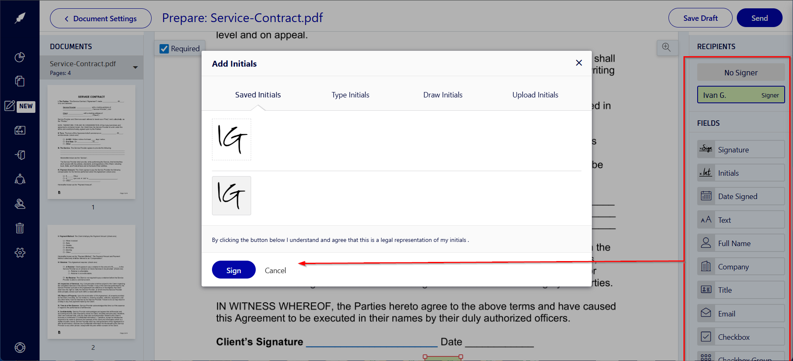Open the help lifebuoy icon at bottom
This screenshot has height=361, width=793.
(20, 347)
